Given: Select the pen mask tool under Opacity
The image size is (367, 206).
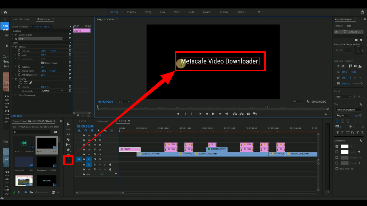Looking at the screenshot, I should coord(31,83).
